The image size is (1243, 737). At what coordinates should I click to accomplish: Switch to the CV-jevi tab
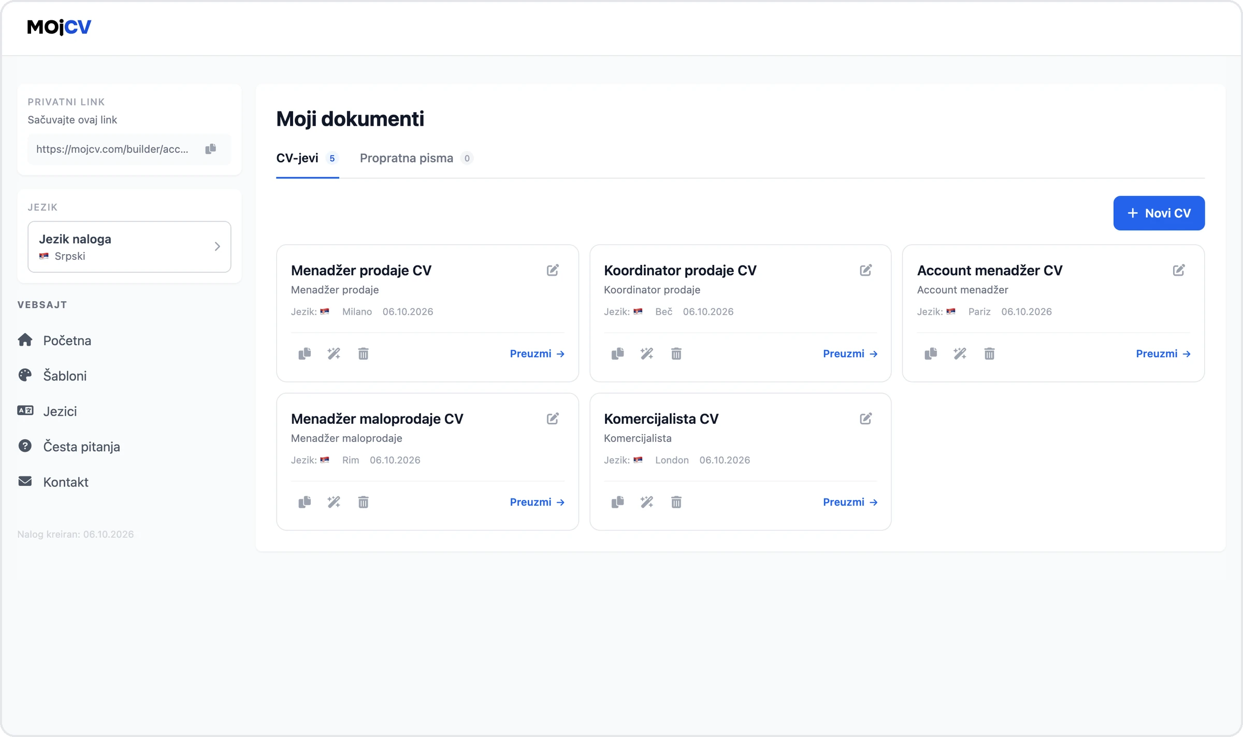[x=307, y=158]
